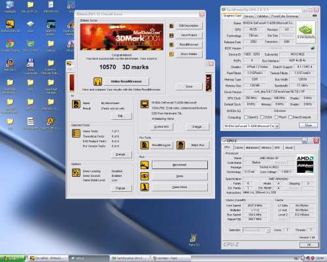Open ResultBrowser in the score window

click(x=189, y=45)
